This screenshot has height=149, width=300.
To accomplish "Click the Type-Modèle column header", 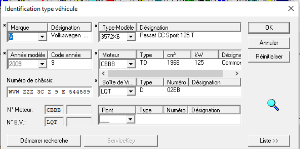I will [x=118, y=27].
